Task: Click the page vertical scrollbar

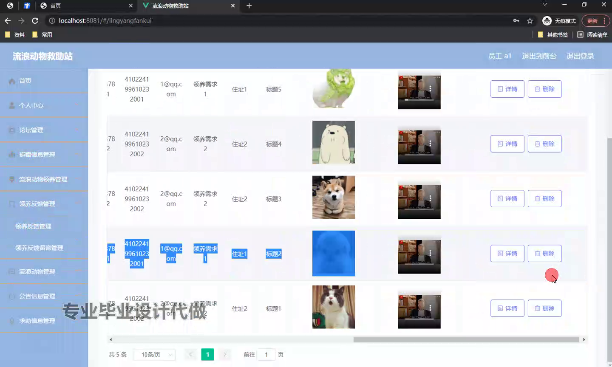Action: 609,251
